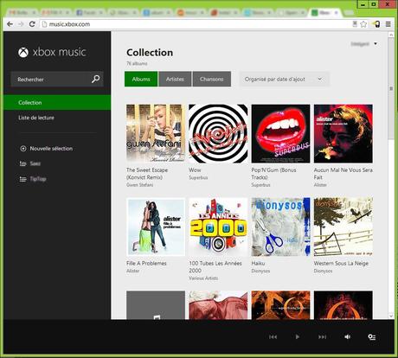This screenshot has width=398, height=358.
Task: Skip to the next track
Action: pos(322,336)
